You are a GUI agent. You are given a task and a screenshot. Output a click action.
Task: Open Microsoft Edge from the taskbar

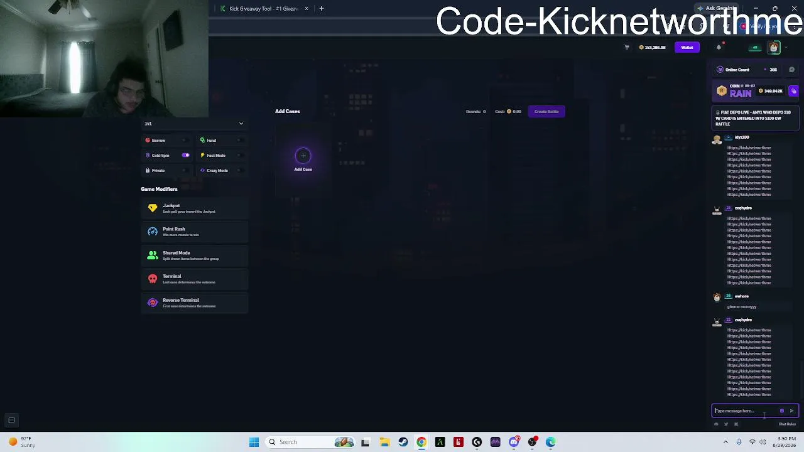tap(551, 442)
